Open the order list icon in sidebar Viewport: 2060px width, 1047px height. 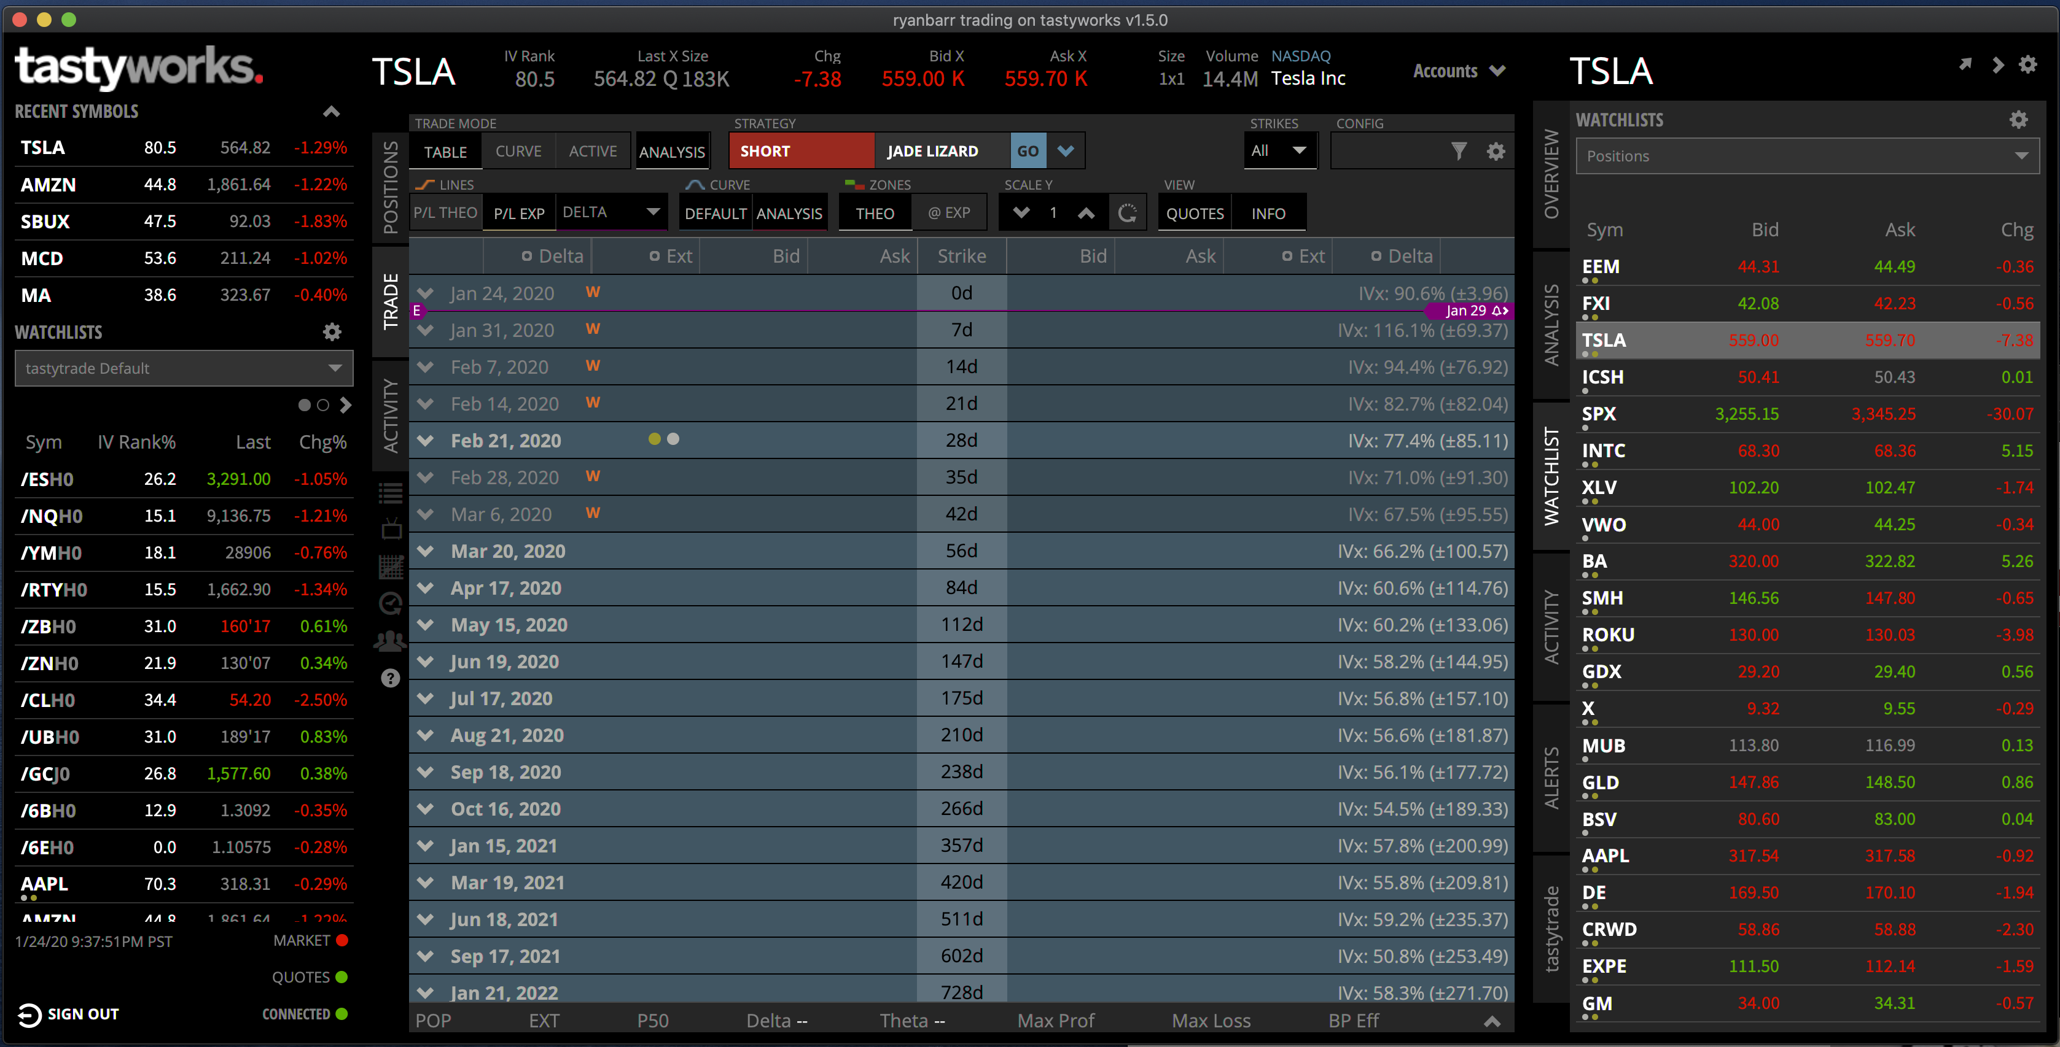pos(390,493)
